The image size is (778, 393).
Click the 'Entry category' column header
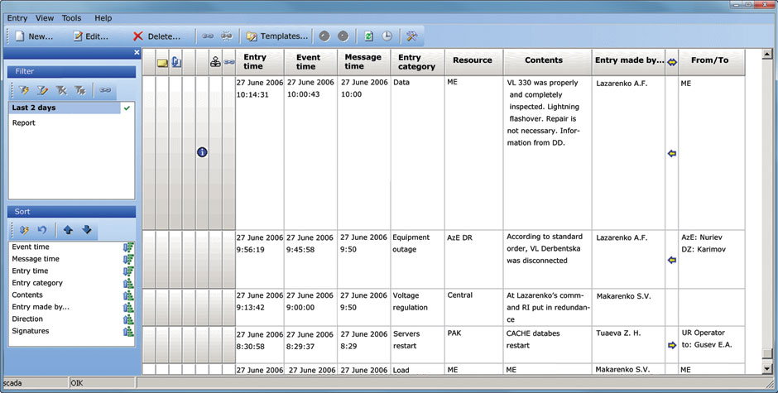pyautogui.click(x=417, y=62)
